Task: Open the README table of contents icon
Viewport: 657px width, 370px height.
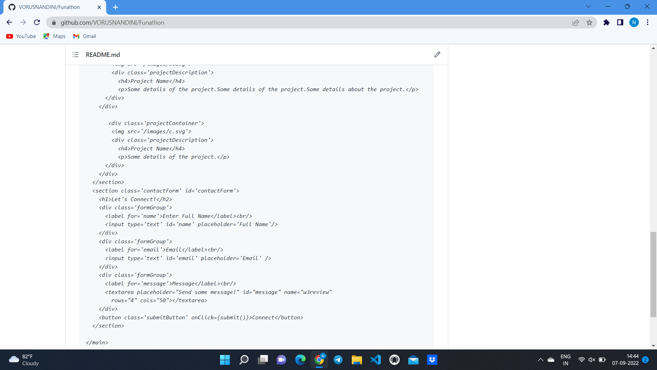Action: [76, 54]
